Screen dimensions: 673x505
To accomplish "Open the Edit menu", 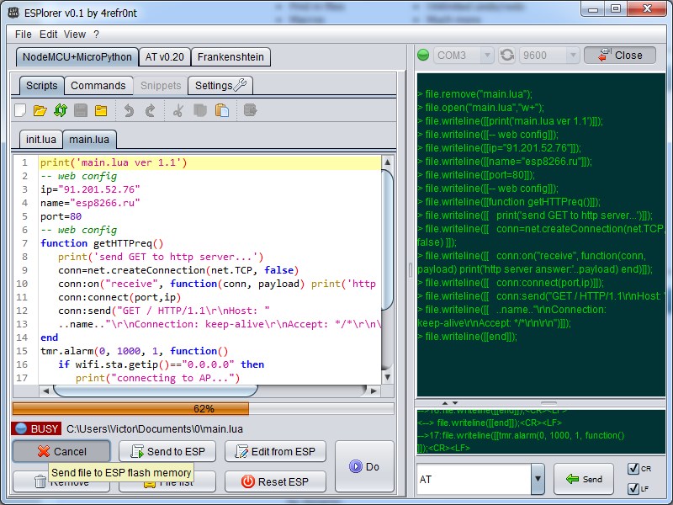I will pyautogui.click(x=48, y=35).
